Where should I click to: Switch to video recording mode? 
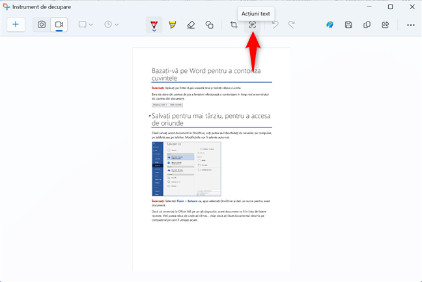(x=59, y=25)
